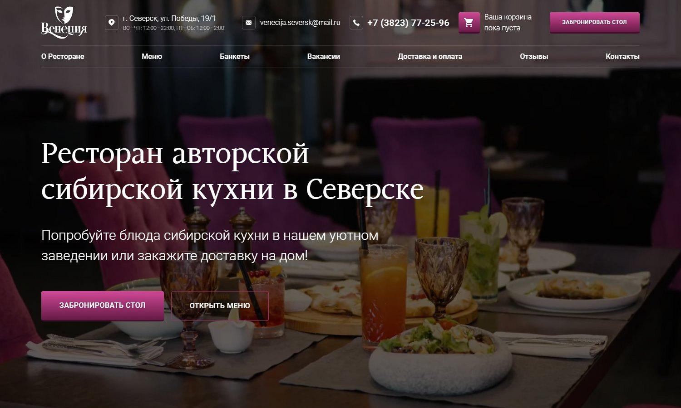Screen dimensions: 681x408
Task: Click the phone number +7 (3823) 77-25-96
Action: tap(408, 23)
